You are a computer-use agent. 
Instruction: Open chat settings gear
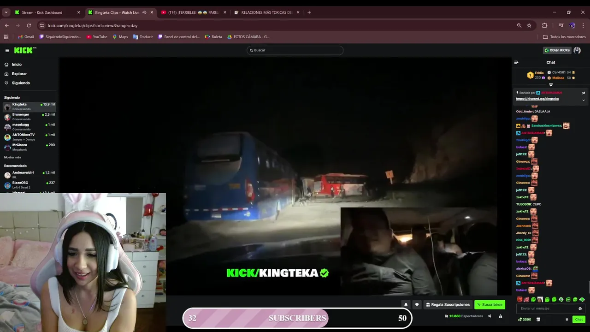pos(567,320)
